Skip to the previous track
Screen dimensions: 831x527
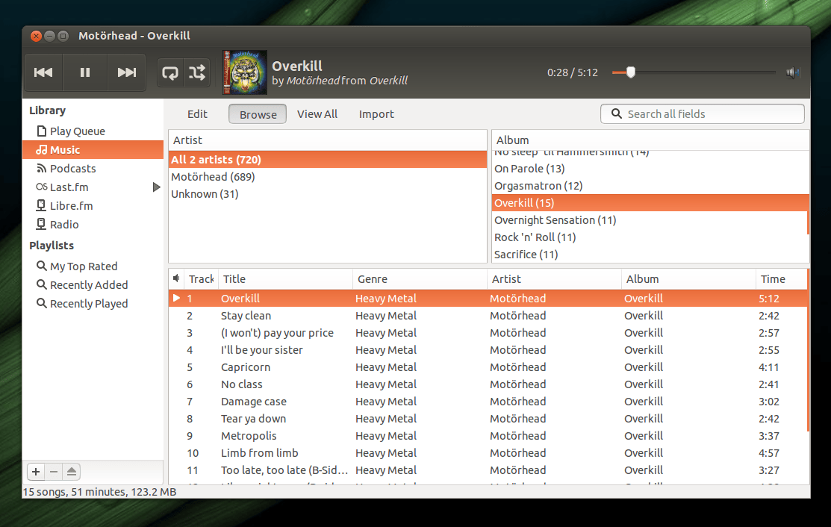point(43,72)
